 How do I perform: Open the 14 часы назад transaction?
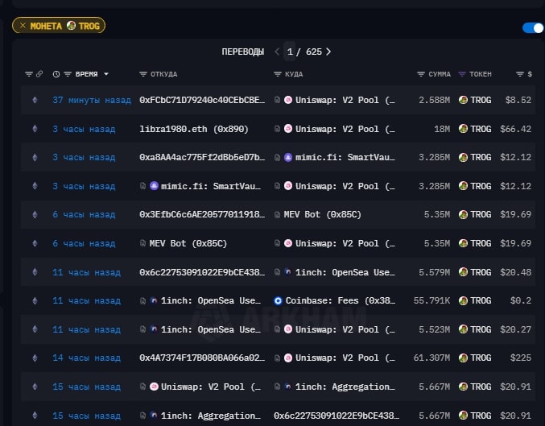(87, 358)
